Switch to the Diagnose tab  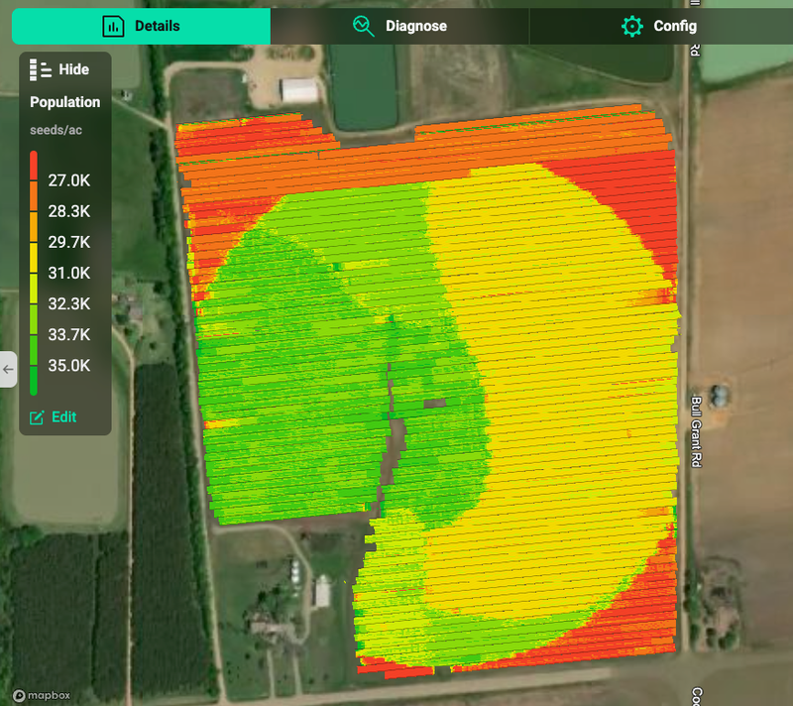[399, 26]
